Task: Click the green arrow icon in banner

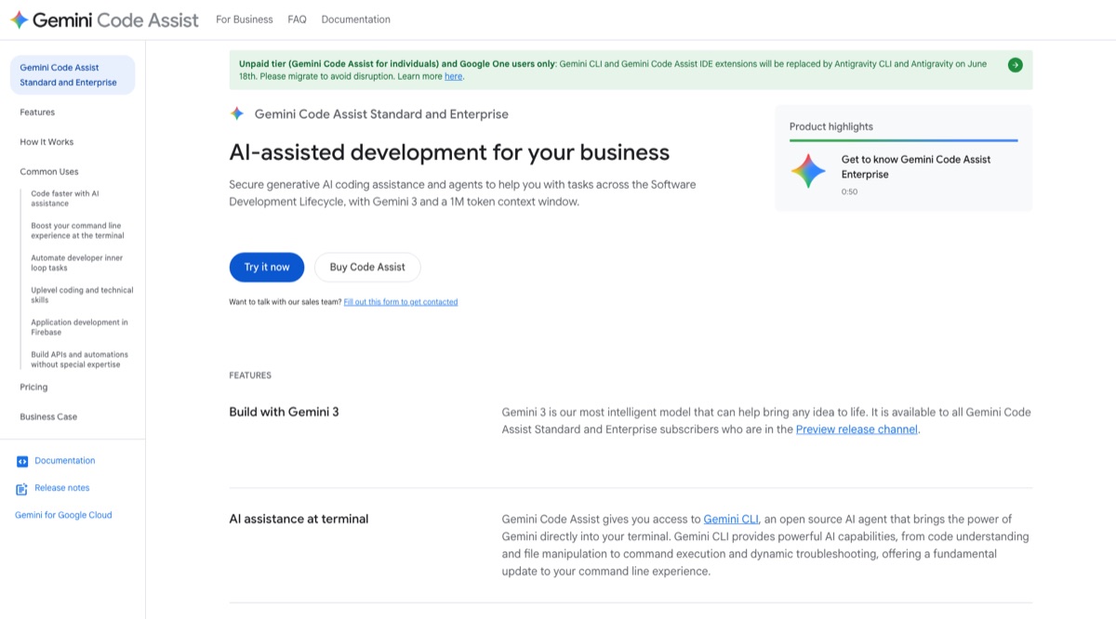Action: 1015,65
